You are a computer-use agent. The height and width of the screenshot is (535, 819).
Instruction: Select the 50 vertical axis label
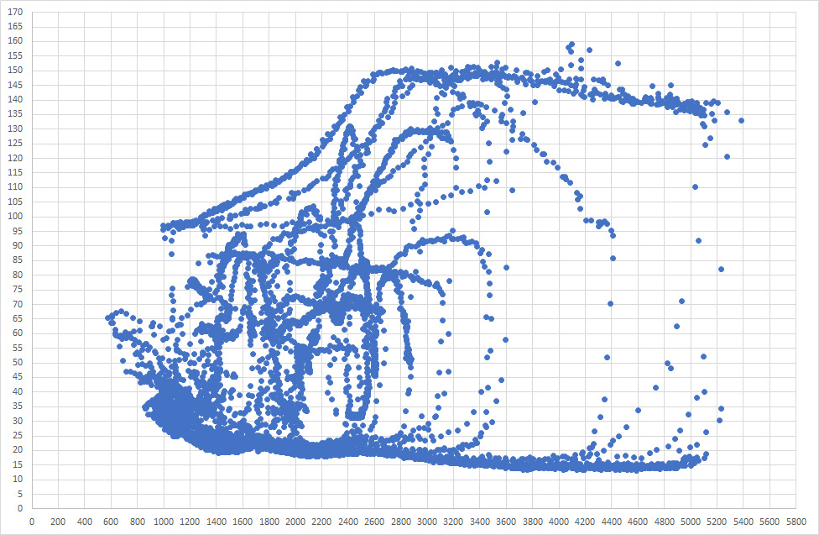tap(18, 362)
